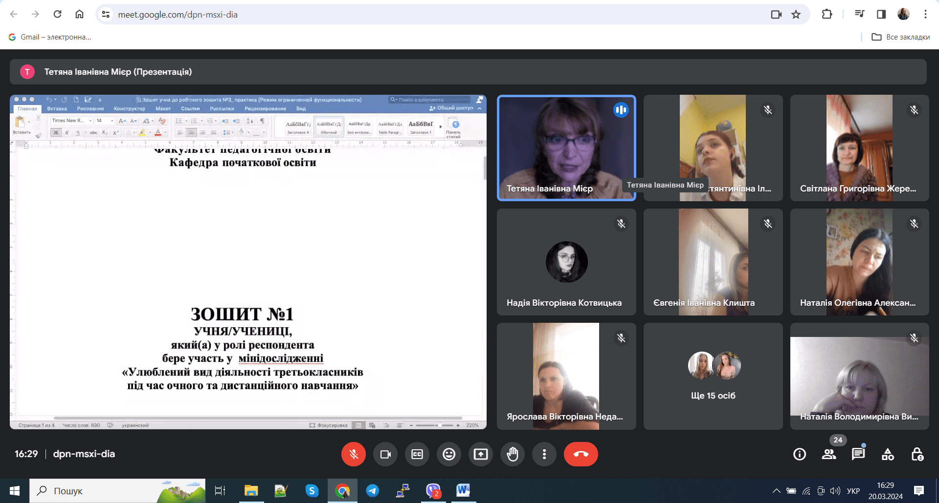939x503 pixels.
Task: Turn on closed captions
Action: 417,454
